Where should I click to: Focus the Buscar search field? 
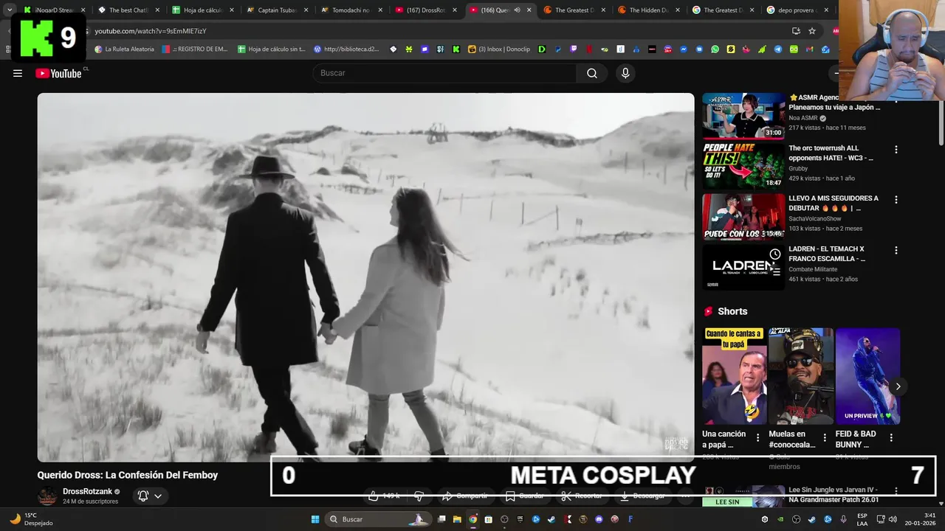tap(444, 73)
